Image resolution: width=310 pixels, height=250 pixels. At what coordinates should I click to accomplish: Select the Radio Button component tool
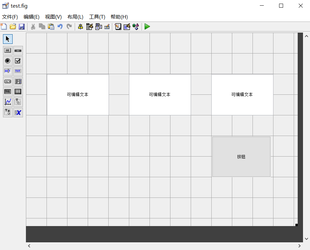click(x=8, y=61)
